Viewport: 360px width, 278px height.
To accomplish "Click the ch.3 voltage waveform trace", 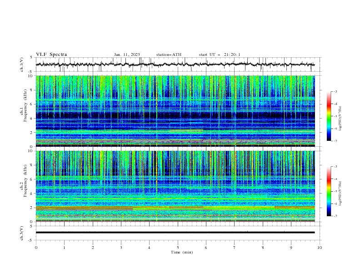I will click(175, 233).
